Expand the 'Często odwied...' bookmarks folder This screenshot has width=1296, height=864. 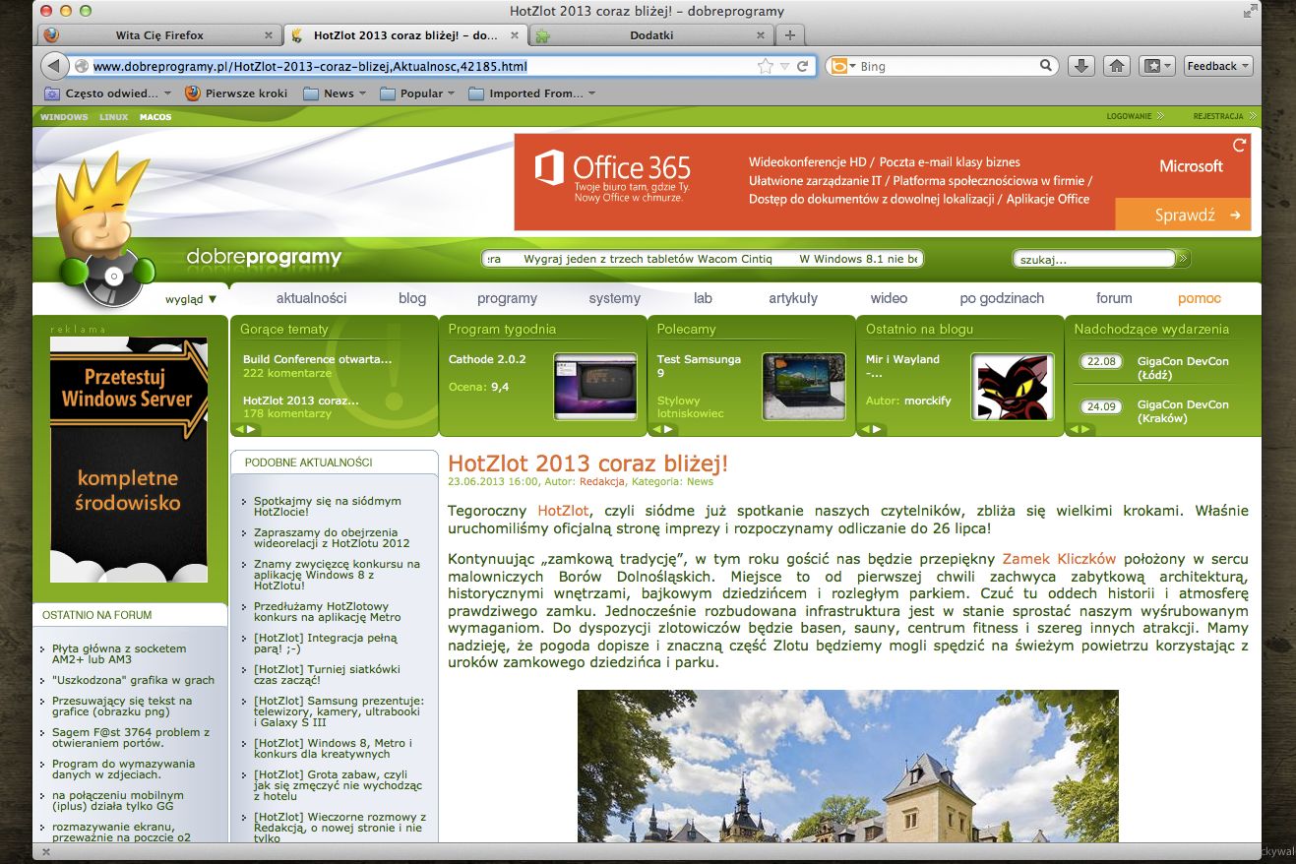click(x=108, y=93)
